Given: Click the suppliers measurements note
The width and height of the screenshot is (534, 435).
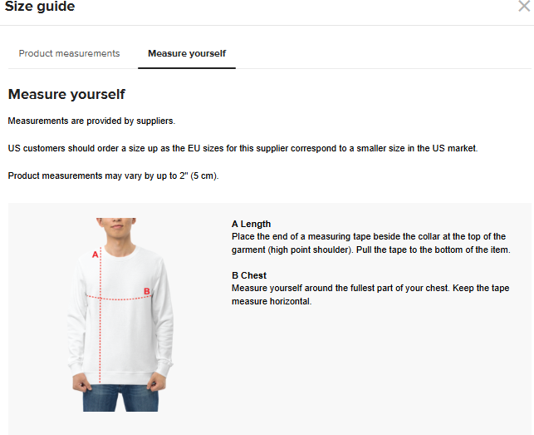Looking at the screenshot, I should 91,121.
